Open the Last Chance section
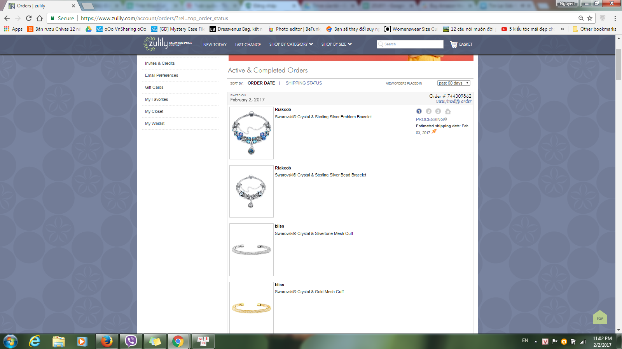The height and width of the screenshot is (349, 622). (x=248, y=45)
